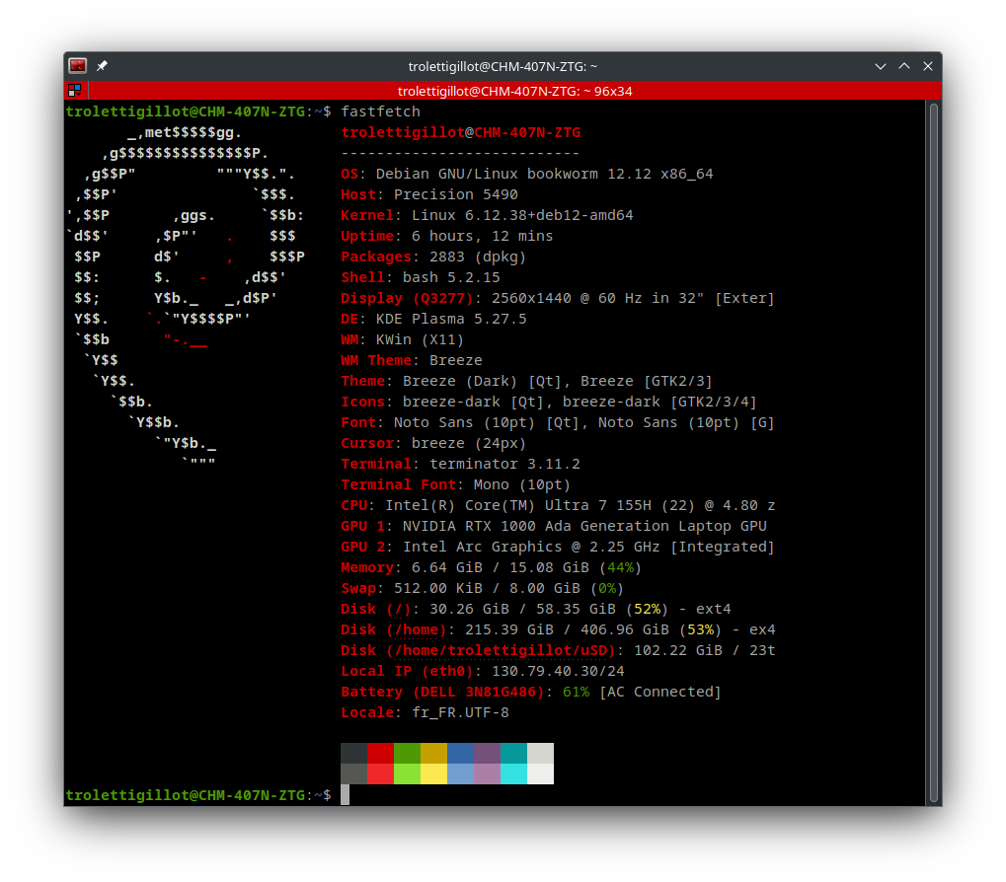Click the bright yellow color block
Image resolution: width=1006 pixels, height=882 pixels.
[433, 773]
